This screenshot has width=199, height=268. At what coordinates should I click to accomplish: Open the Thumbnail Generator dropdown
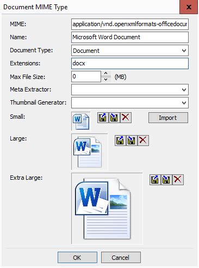[184, 103]
